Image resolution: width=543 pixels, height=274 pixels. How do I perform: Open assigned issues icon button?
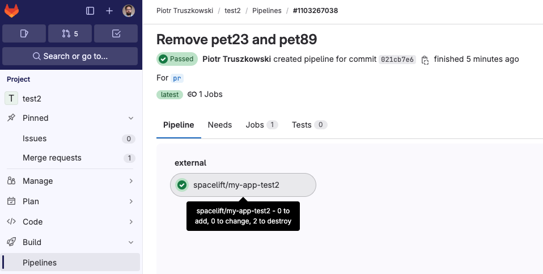(24, 33)
